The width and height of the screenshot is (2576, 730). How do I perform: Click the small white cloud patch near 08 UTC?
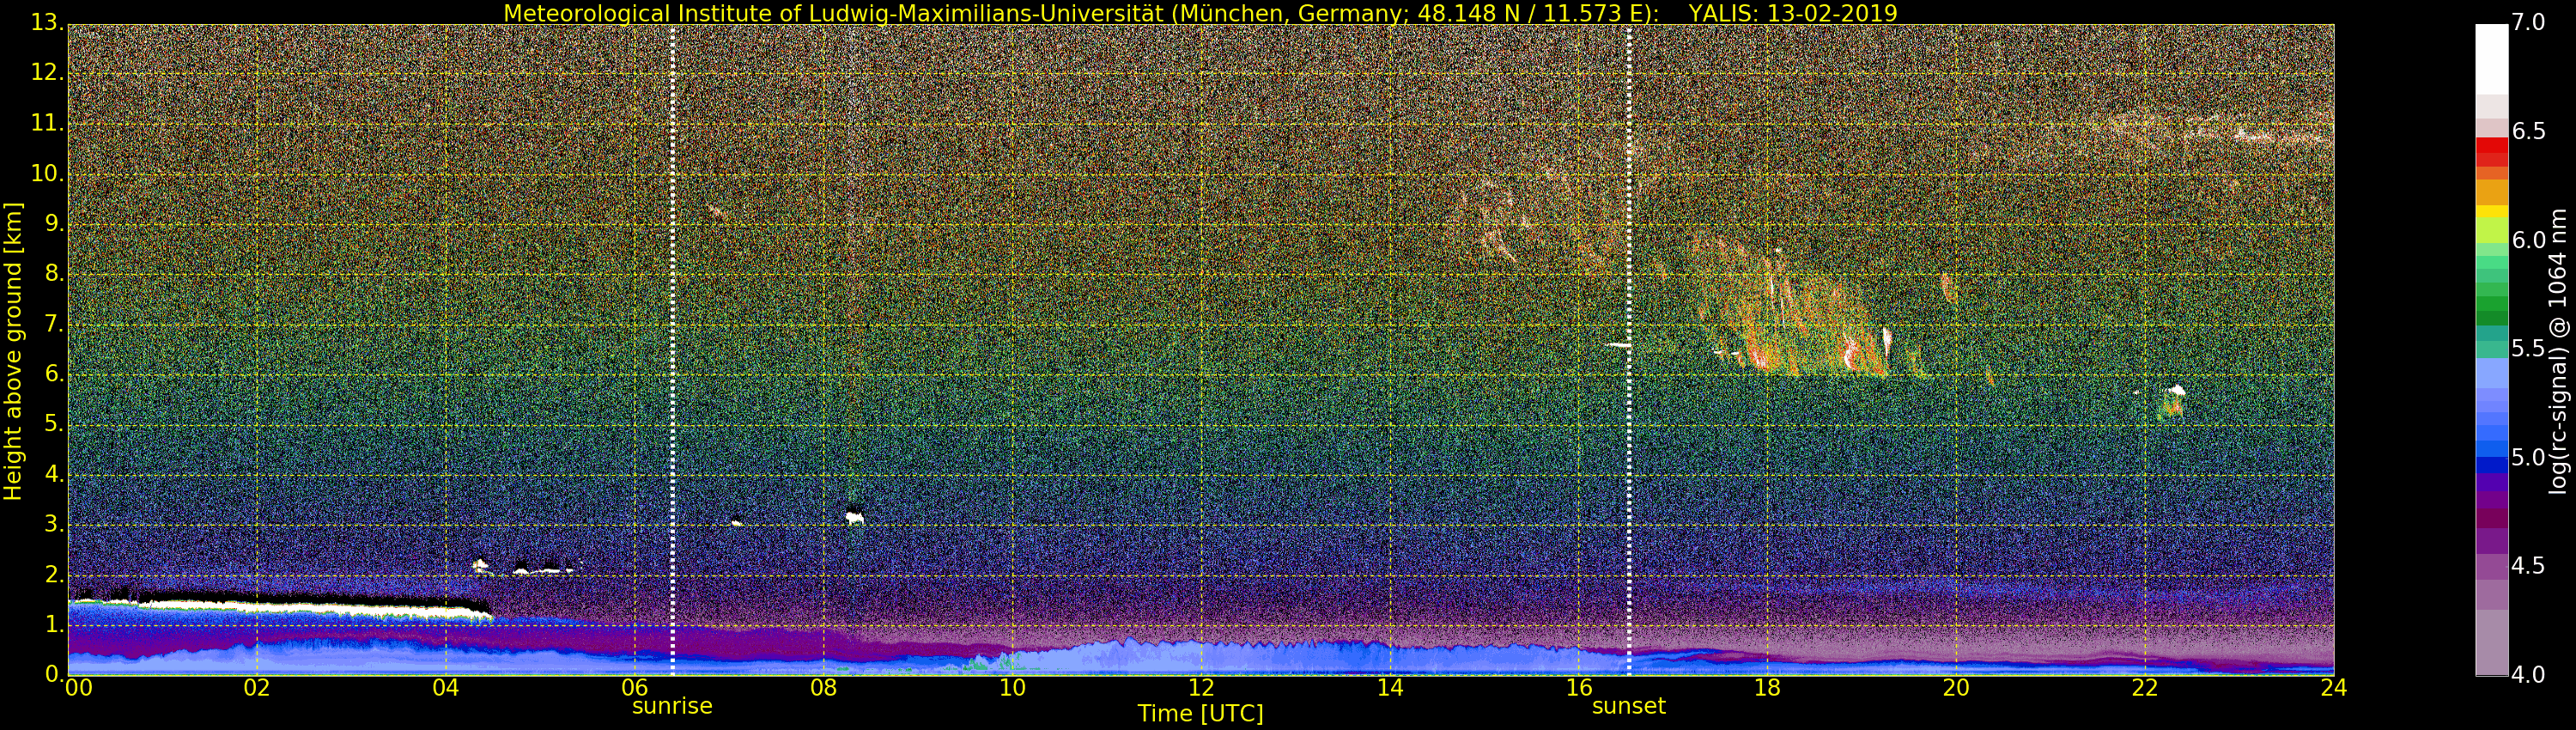pyautogui.click(x=854, y=518)
